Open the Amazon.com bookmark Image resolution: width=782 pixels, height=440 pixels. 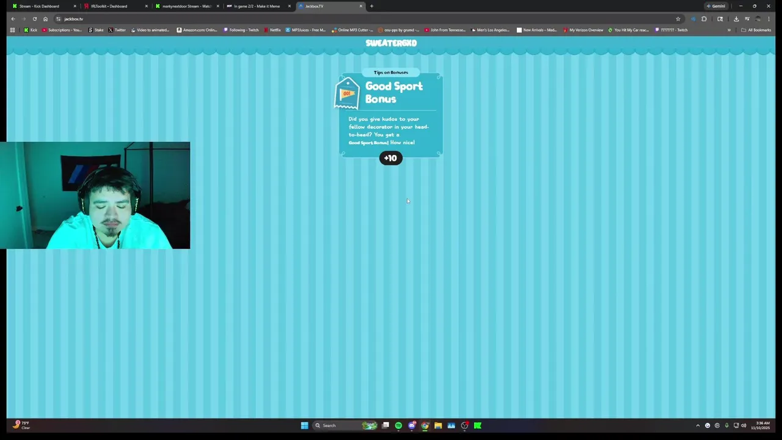[x=197, y=30]
